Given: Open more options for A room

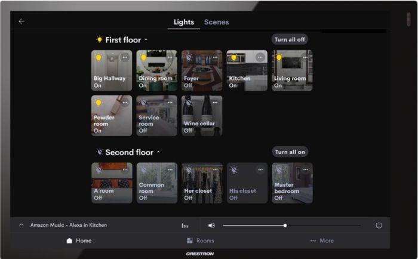Looking at the screenshot, I should (x=125, y=169).
